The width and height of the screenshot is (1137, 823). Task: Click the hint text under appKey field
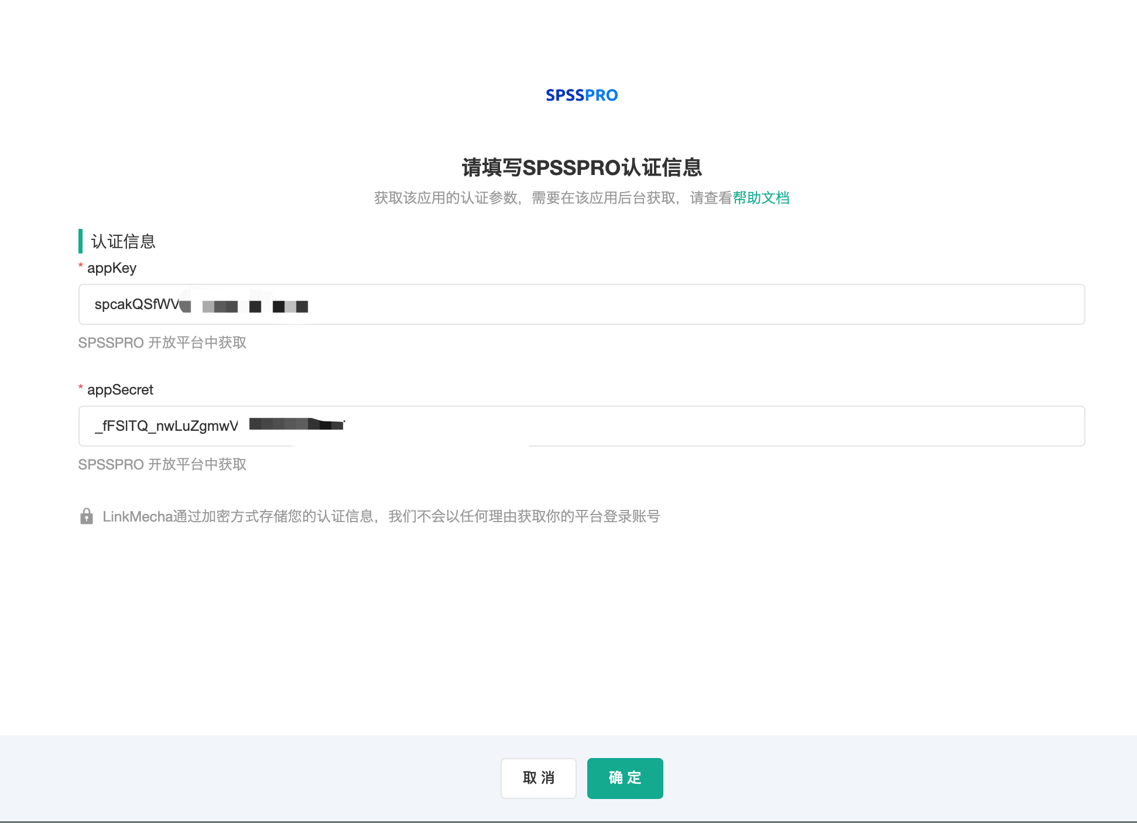pos(162,342)
